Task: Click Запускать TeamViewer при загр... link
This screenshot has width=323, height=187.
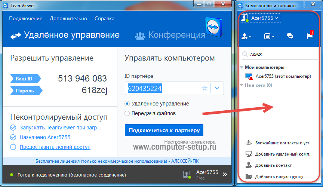Action: coord(60,128)
